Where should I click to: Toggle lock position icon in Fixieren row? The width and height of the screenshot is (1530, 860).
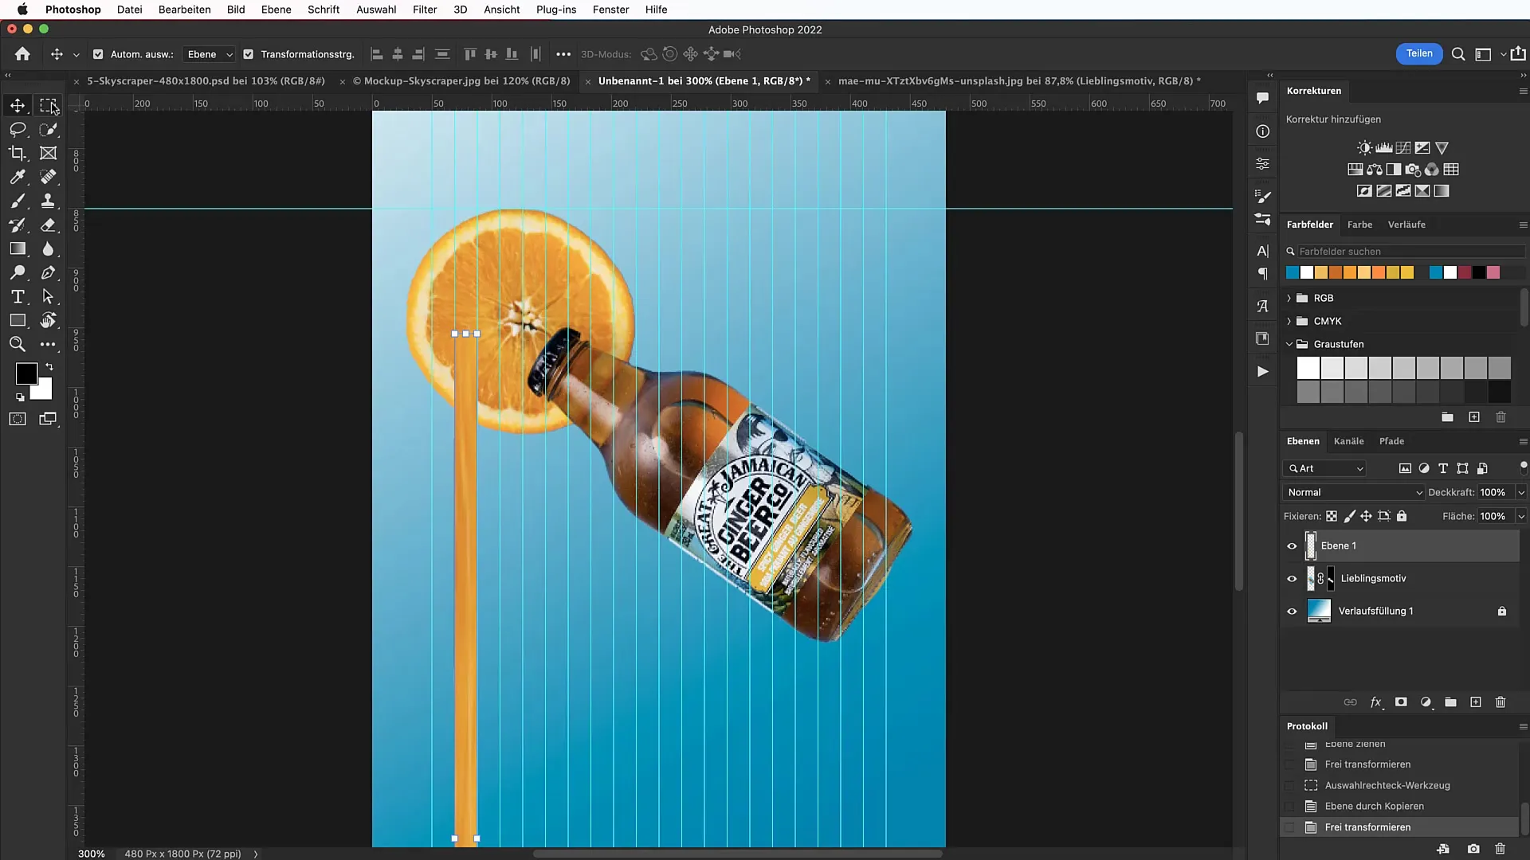[1366, 516]
